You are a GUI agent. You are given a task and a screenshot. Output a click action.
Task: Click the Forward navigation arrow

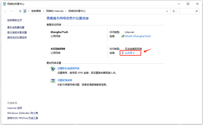click(x=11, y=11)
